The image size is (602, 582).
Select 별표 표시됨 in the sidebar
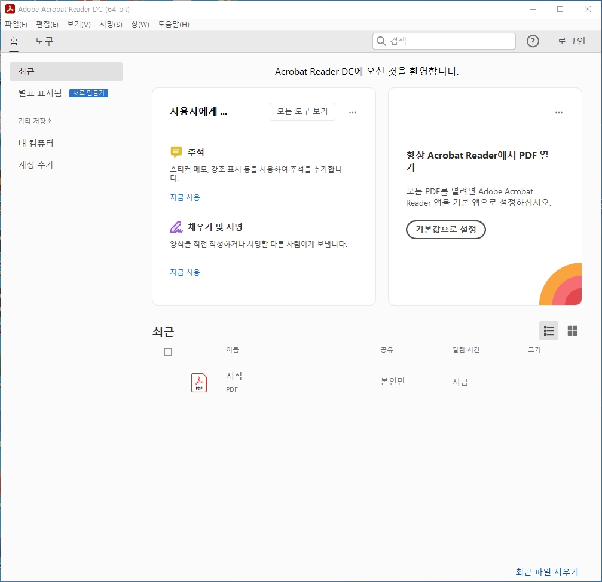coord(40,93)
